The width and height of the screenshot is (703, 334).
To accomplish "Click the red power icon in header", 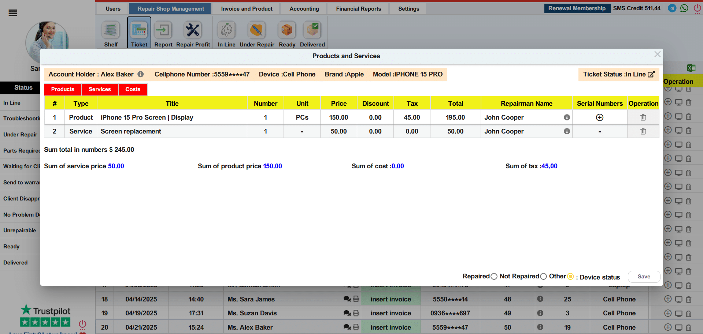I will [x=697, y=8].
